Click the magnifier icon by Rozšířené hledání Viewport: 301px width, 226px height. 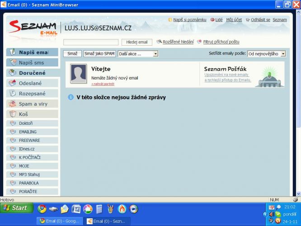pos(159,42)
